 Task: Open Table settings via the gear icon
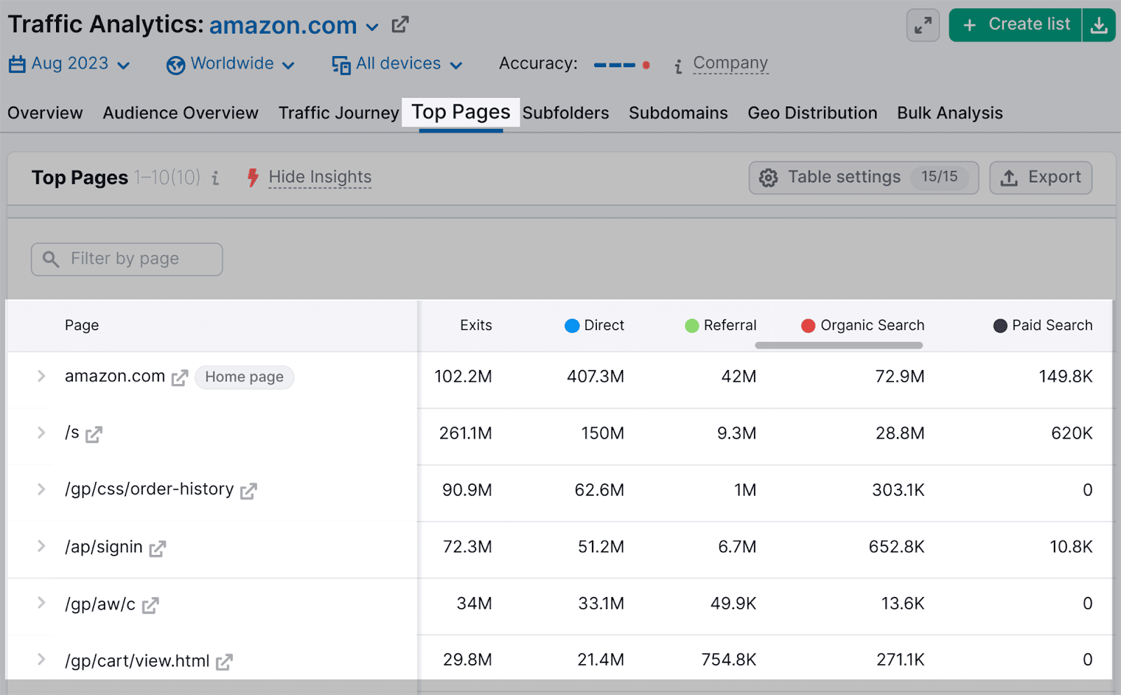[x=769, y=177]
